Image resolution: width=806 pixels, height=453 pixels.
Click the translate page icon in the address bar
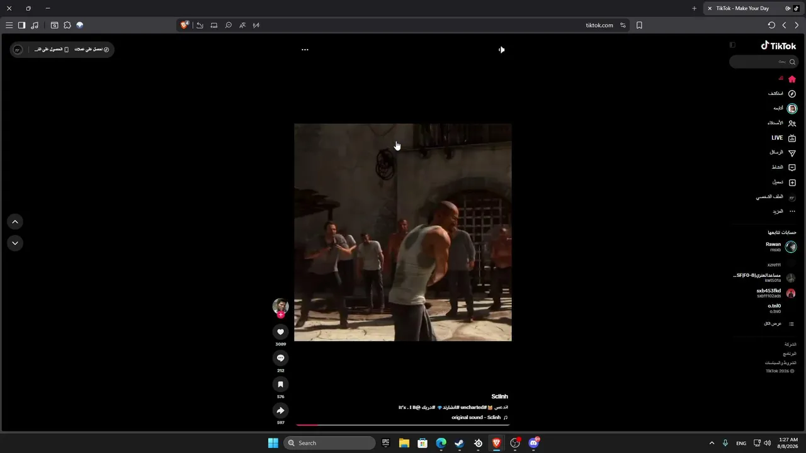tap(242, 25)
